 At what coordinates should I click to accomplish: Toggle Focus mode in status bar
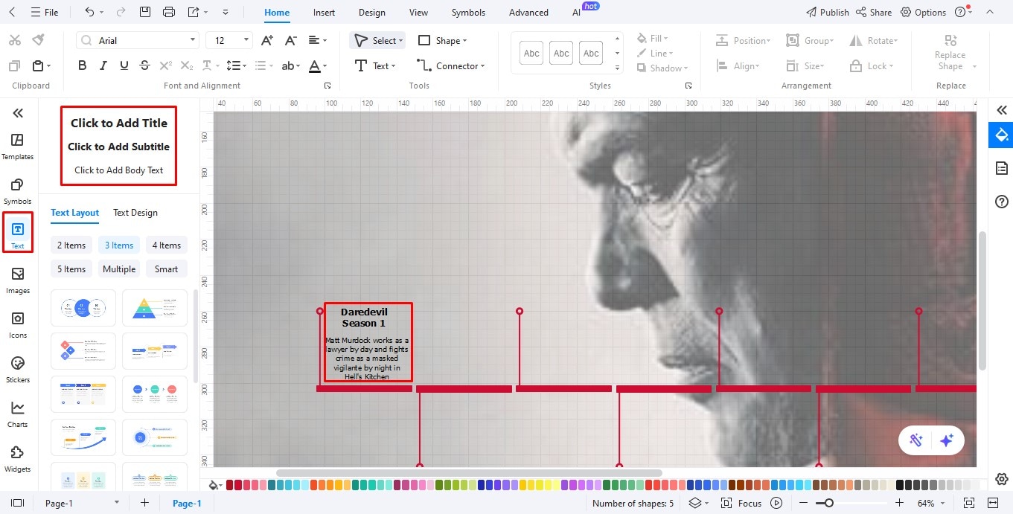pos(741,503)
